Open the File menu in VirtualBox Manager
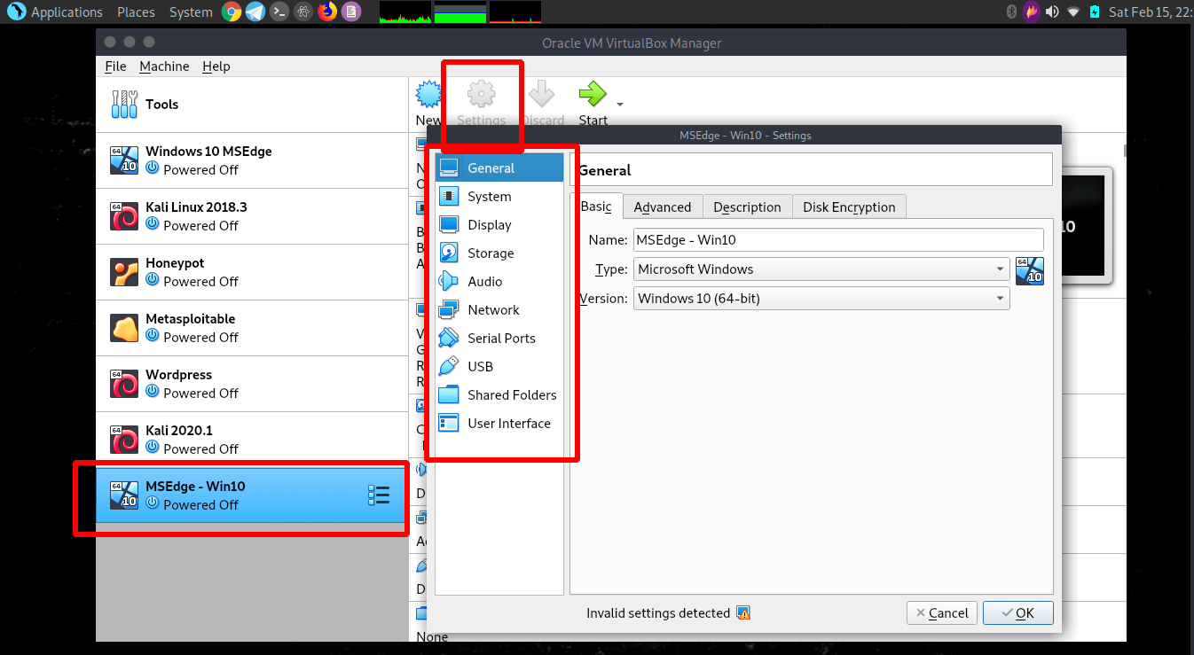The height and width of the screenshot is (655, 1194). 115,66
